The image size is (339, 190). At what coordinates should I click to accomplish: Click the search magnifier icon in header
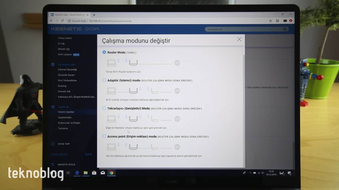coord(285,29)
